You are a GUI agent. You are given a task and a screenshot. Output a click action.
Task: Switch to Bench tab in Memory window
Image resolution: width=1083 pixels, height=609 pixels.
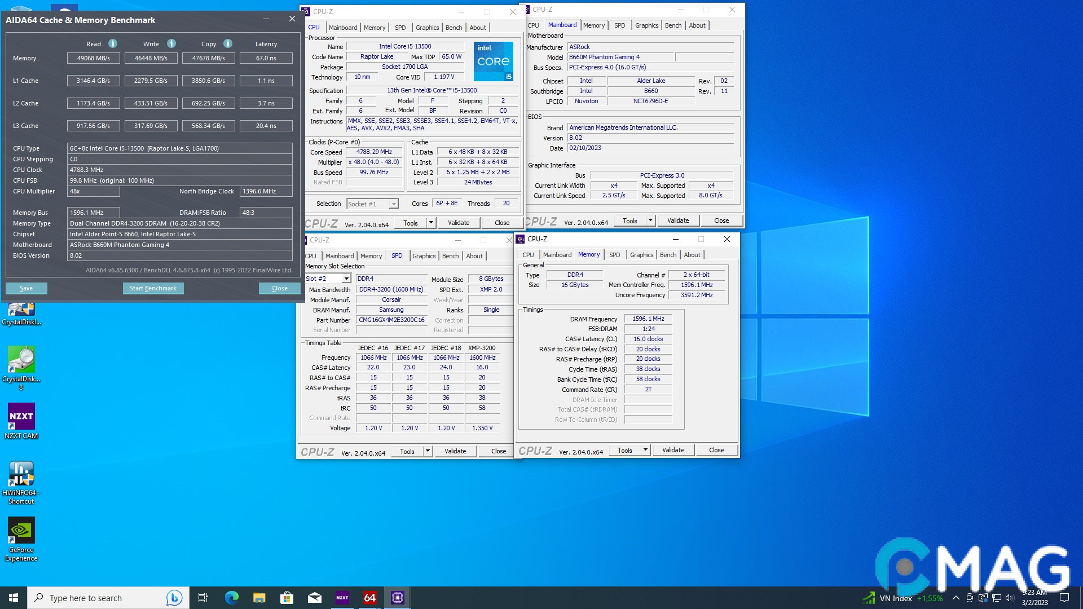[x=668, y=255]
